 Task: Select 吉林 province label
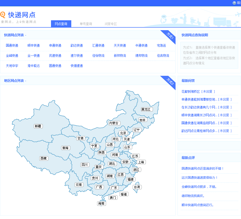[143, 120]
